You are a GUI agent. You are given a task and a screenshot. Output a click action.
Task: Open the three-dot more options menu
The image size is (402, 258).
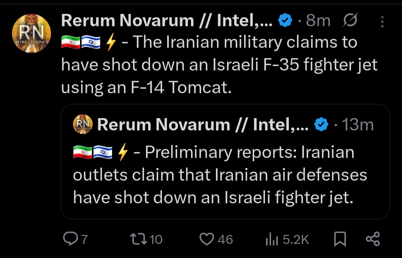382,22
